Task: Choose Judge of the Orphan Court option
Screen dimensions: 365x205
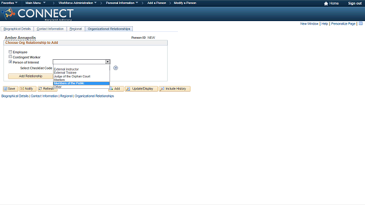Action: point(81,76)
